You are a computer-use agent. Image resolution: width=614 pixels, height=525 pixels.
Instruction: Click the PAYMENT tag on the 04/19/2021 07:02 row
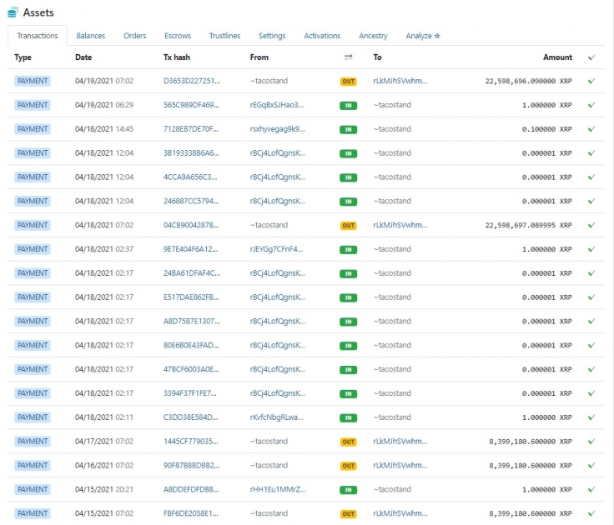[33, 82]
